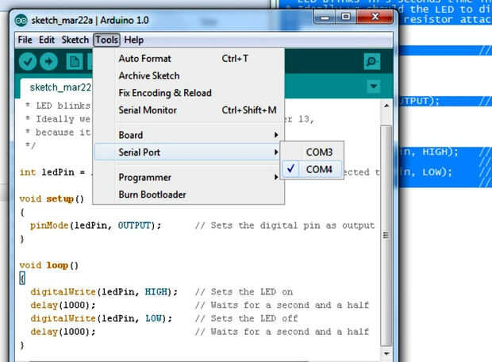This screenshot has width=492, height=362.
Task: Open Serial Monitor from Tools menu
Action: coord(189,110)
